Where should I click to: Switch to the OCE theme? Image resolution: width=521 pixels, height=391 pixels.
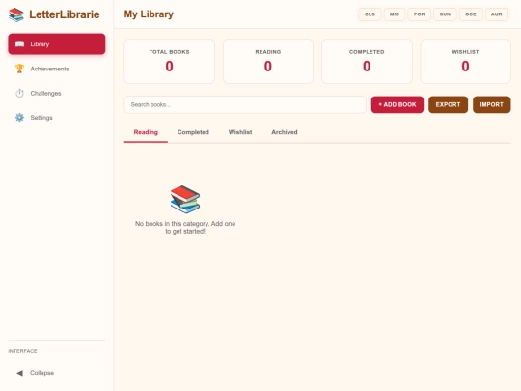[x=471, y=14]
